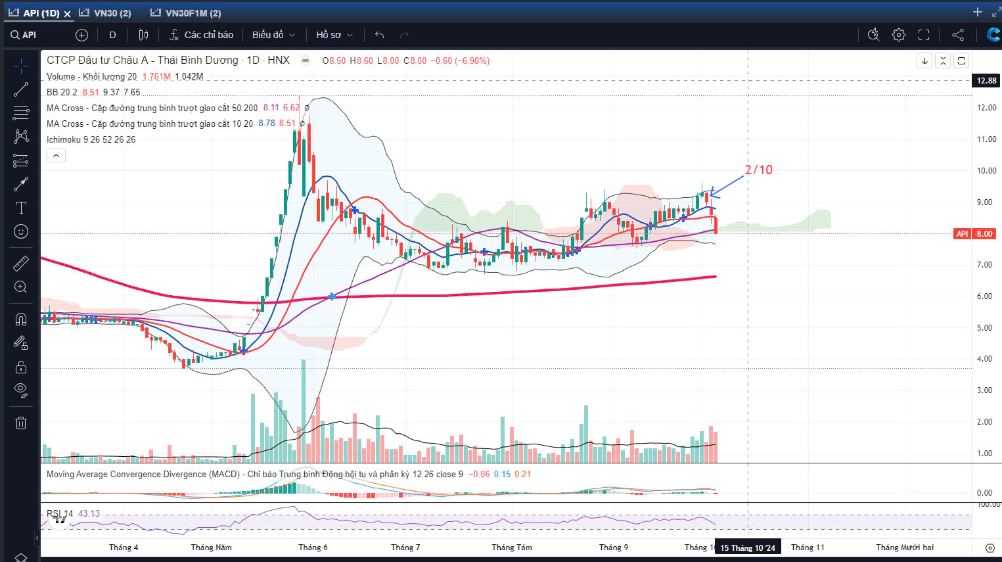
Task: Select the Text annotation tool
Action: coord(21,208)
